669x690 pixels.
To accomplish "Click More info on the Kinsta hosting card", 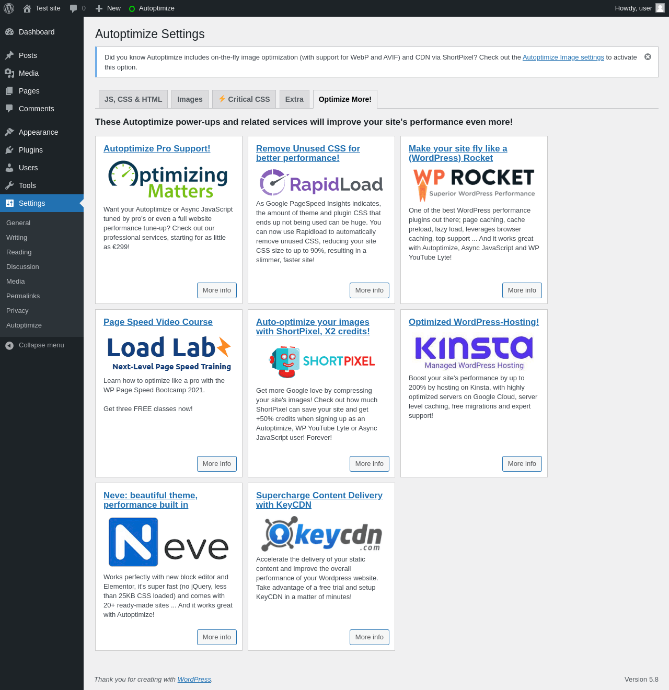I will click(x=522, y=464).
